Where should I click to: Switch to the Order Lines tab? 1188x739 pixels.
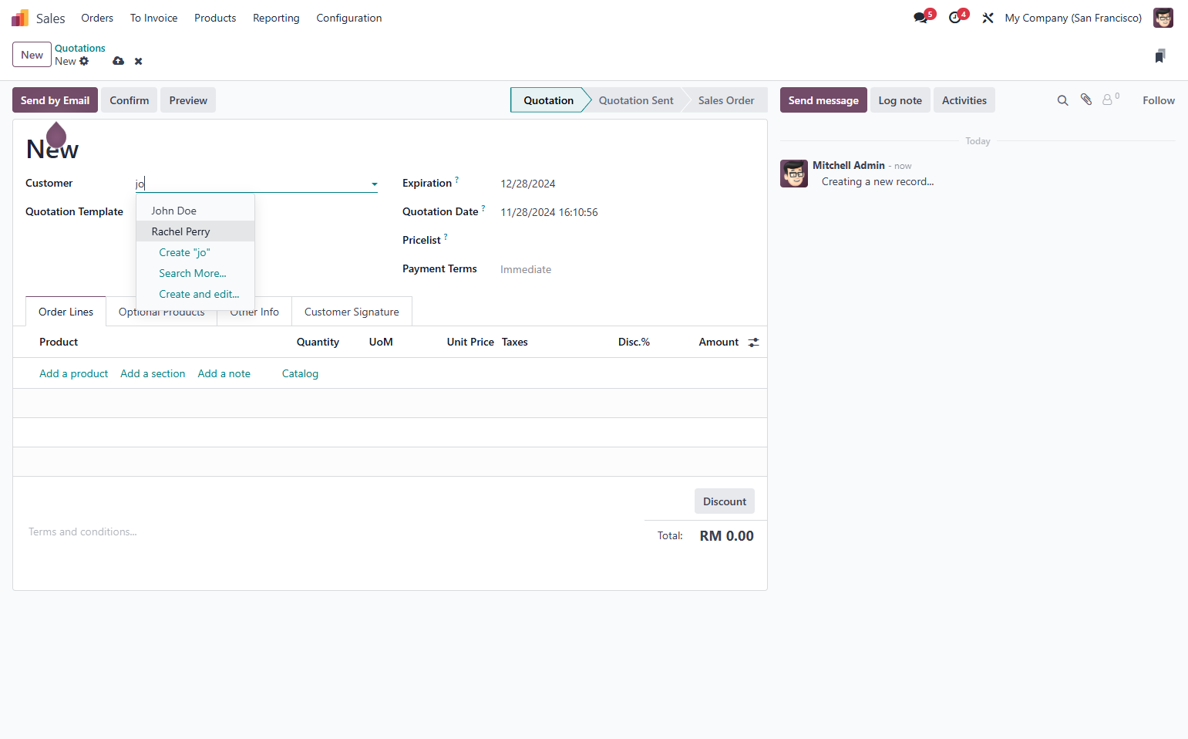point(66,312)
